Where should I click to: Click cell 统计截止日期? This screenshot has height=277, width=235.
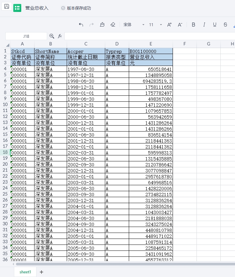click(x=86, y=57)
